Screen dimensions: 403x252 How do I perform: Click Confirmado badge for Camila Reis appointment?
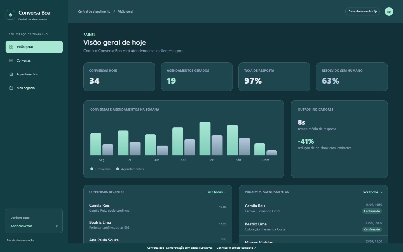tap(372, 211)
